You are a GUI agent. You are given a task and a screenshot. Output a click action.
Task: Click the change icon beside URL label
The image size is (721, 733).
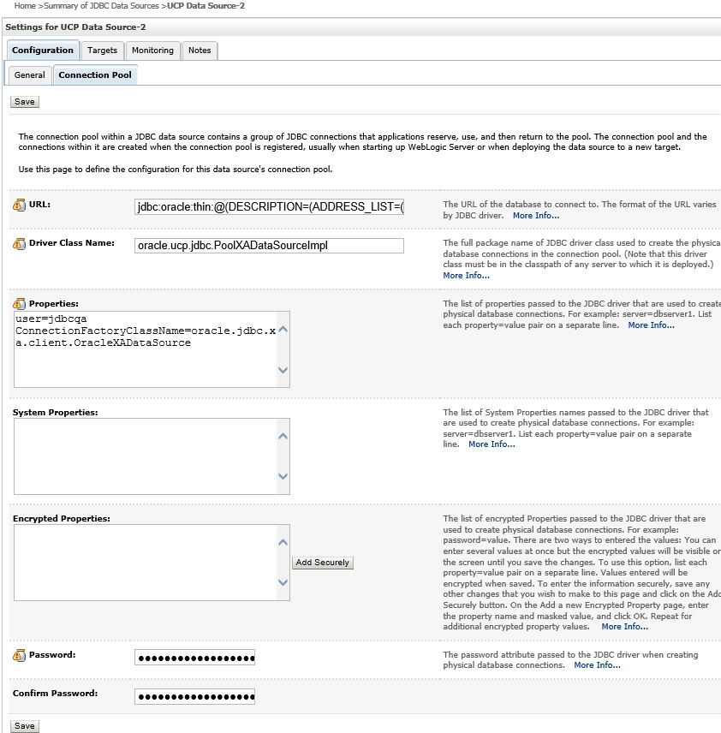tap(19, 206)
